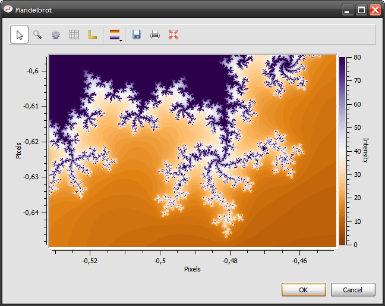Click the Mandelbrot title bar text
Viewport: 385px width, 306px height.
[33, 10]
